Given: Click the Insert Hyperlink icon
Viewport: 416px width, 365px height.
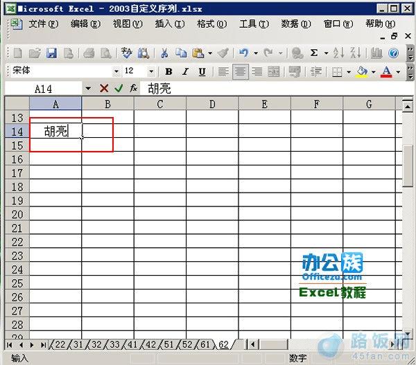Looking at the screenshot, I should point(297,53).
